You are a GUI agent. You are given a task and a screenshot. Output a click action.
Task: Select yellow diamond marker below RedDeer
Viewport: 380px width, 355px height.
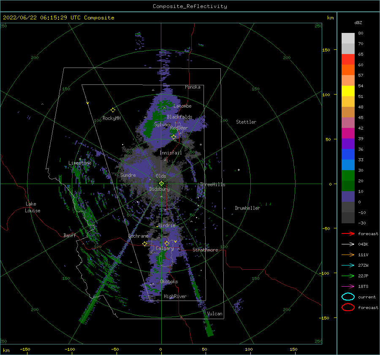click(174, 137)
